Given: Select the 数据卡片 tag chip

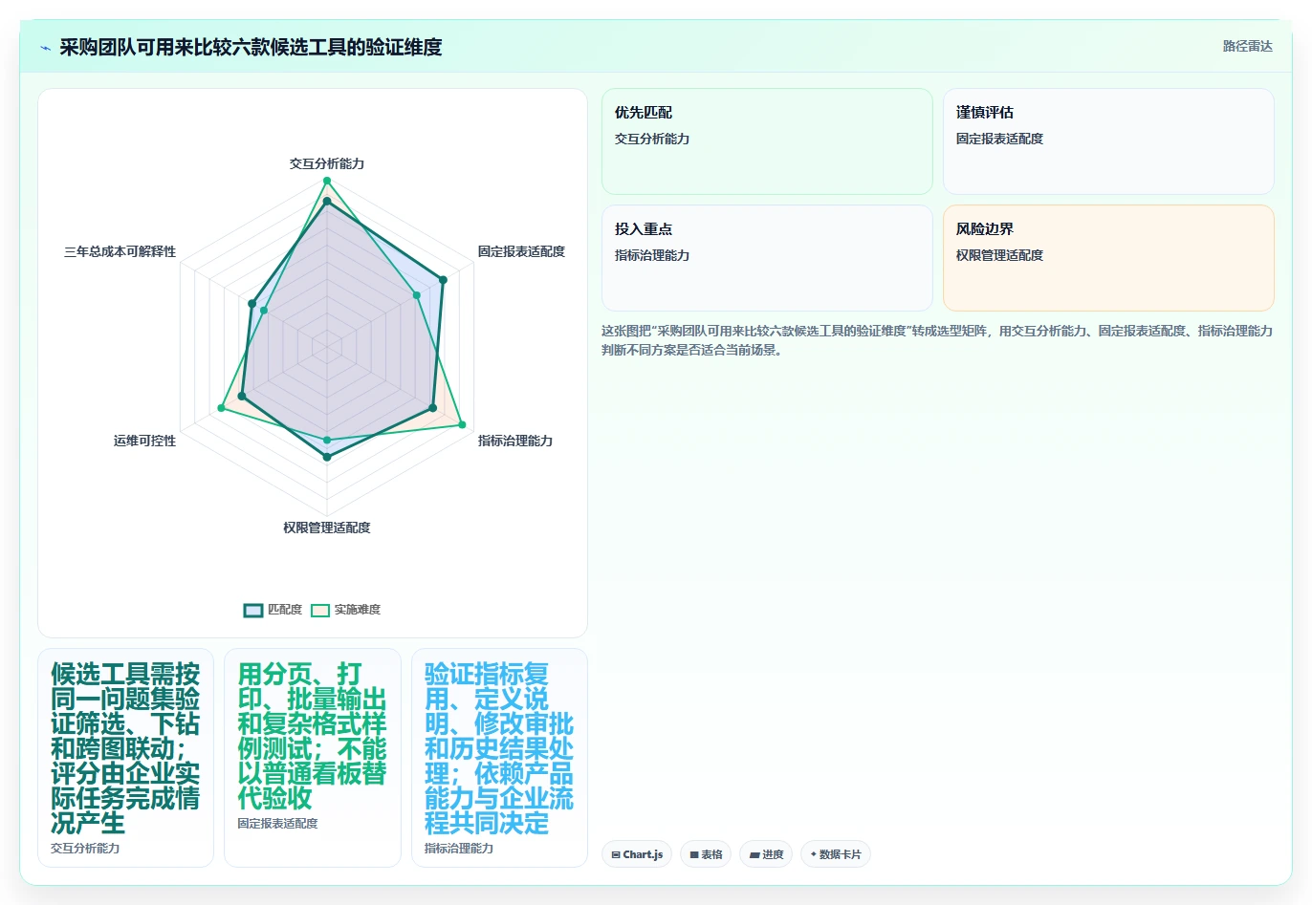Looking at the screenshot, I should (x=836, y=854).
